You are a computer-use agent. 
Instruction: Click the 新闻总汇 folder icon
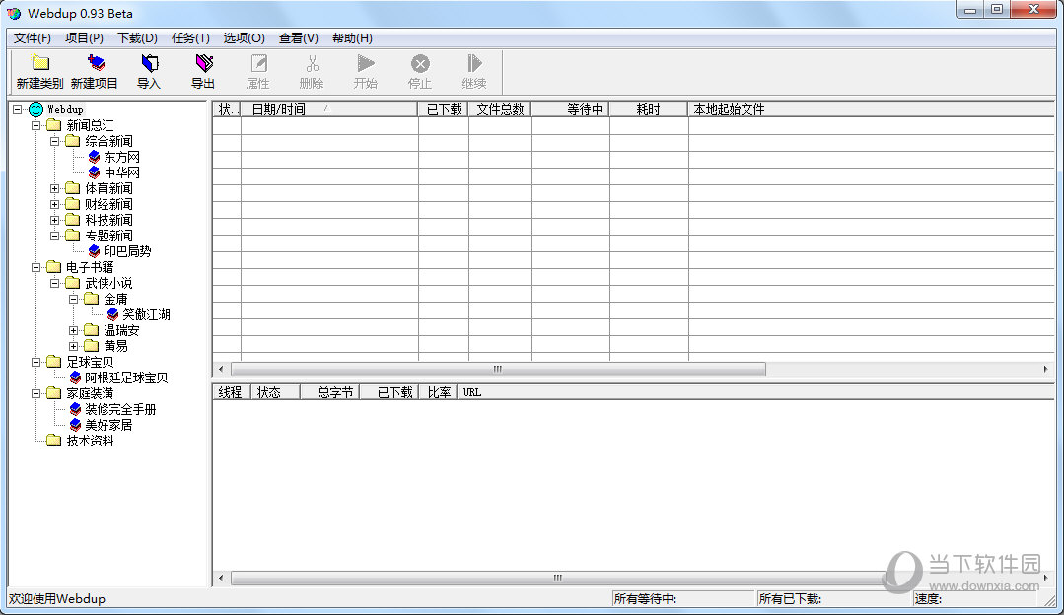[54, 125]
